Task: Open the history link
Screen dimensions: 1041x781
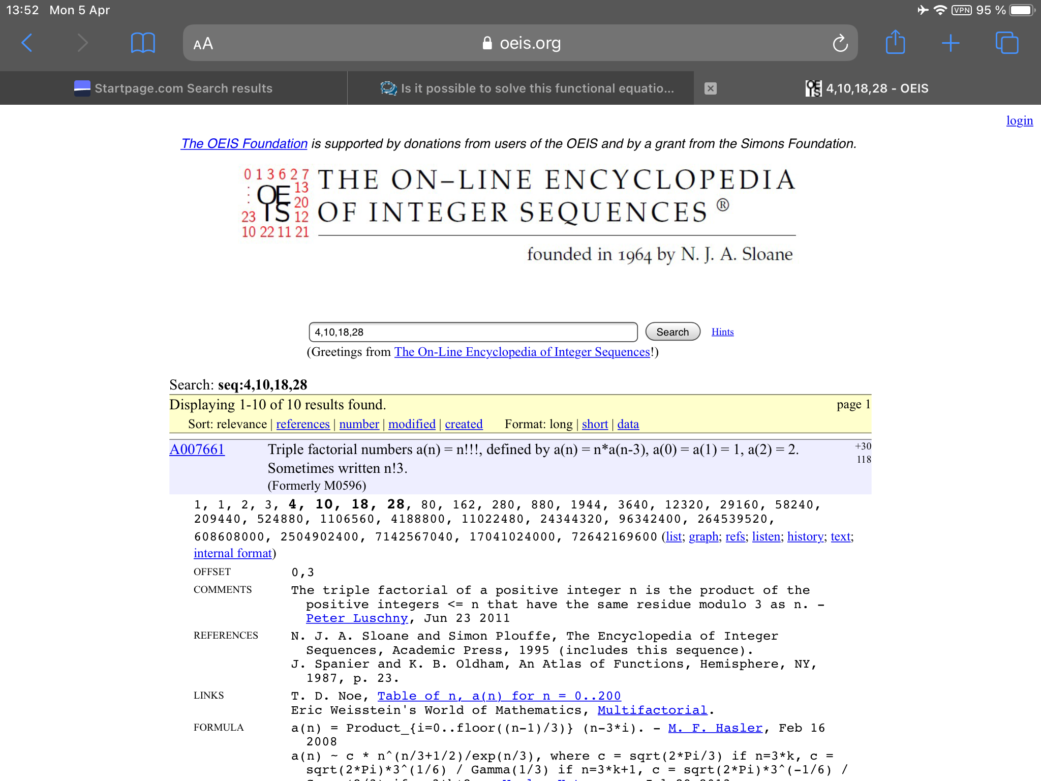Action: tap(805, 536)
